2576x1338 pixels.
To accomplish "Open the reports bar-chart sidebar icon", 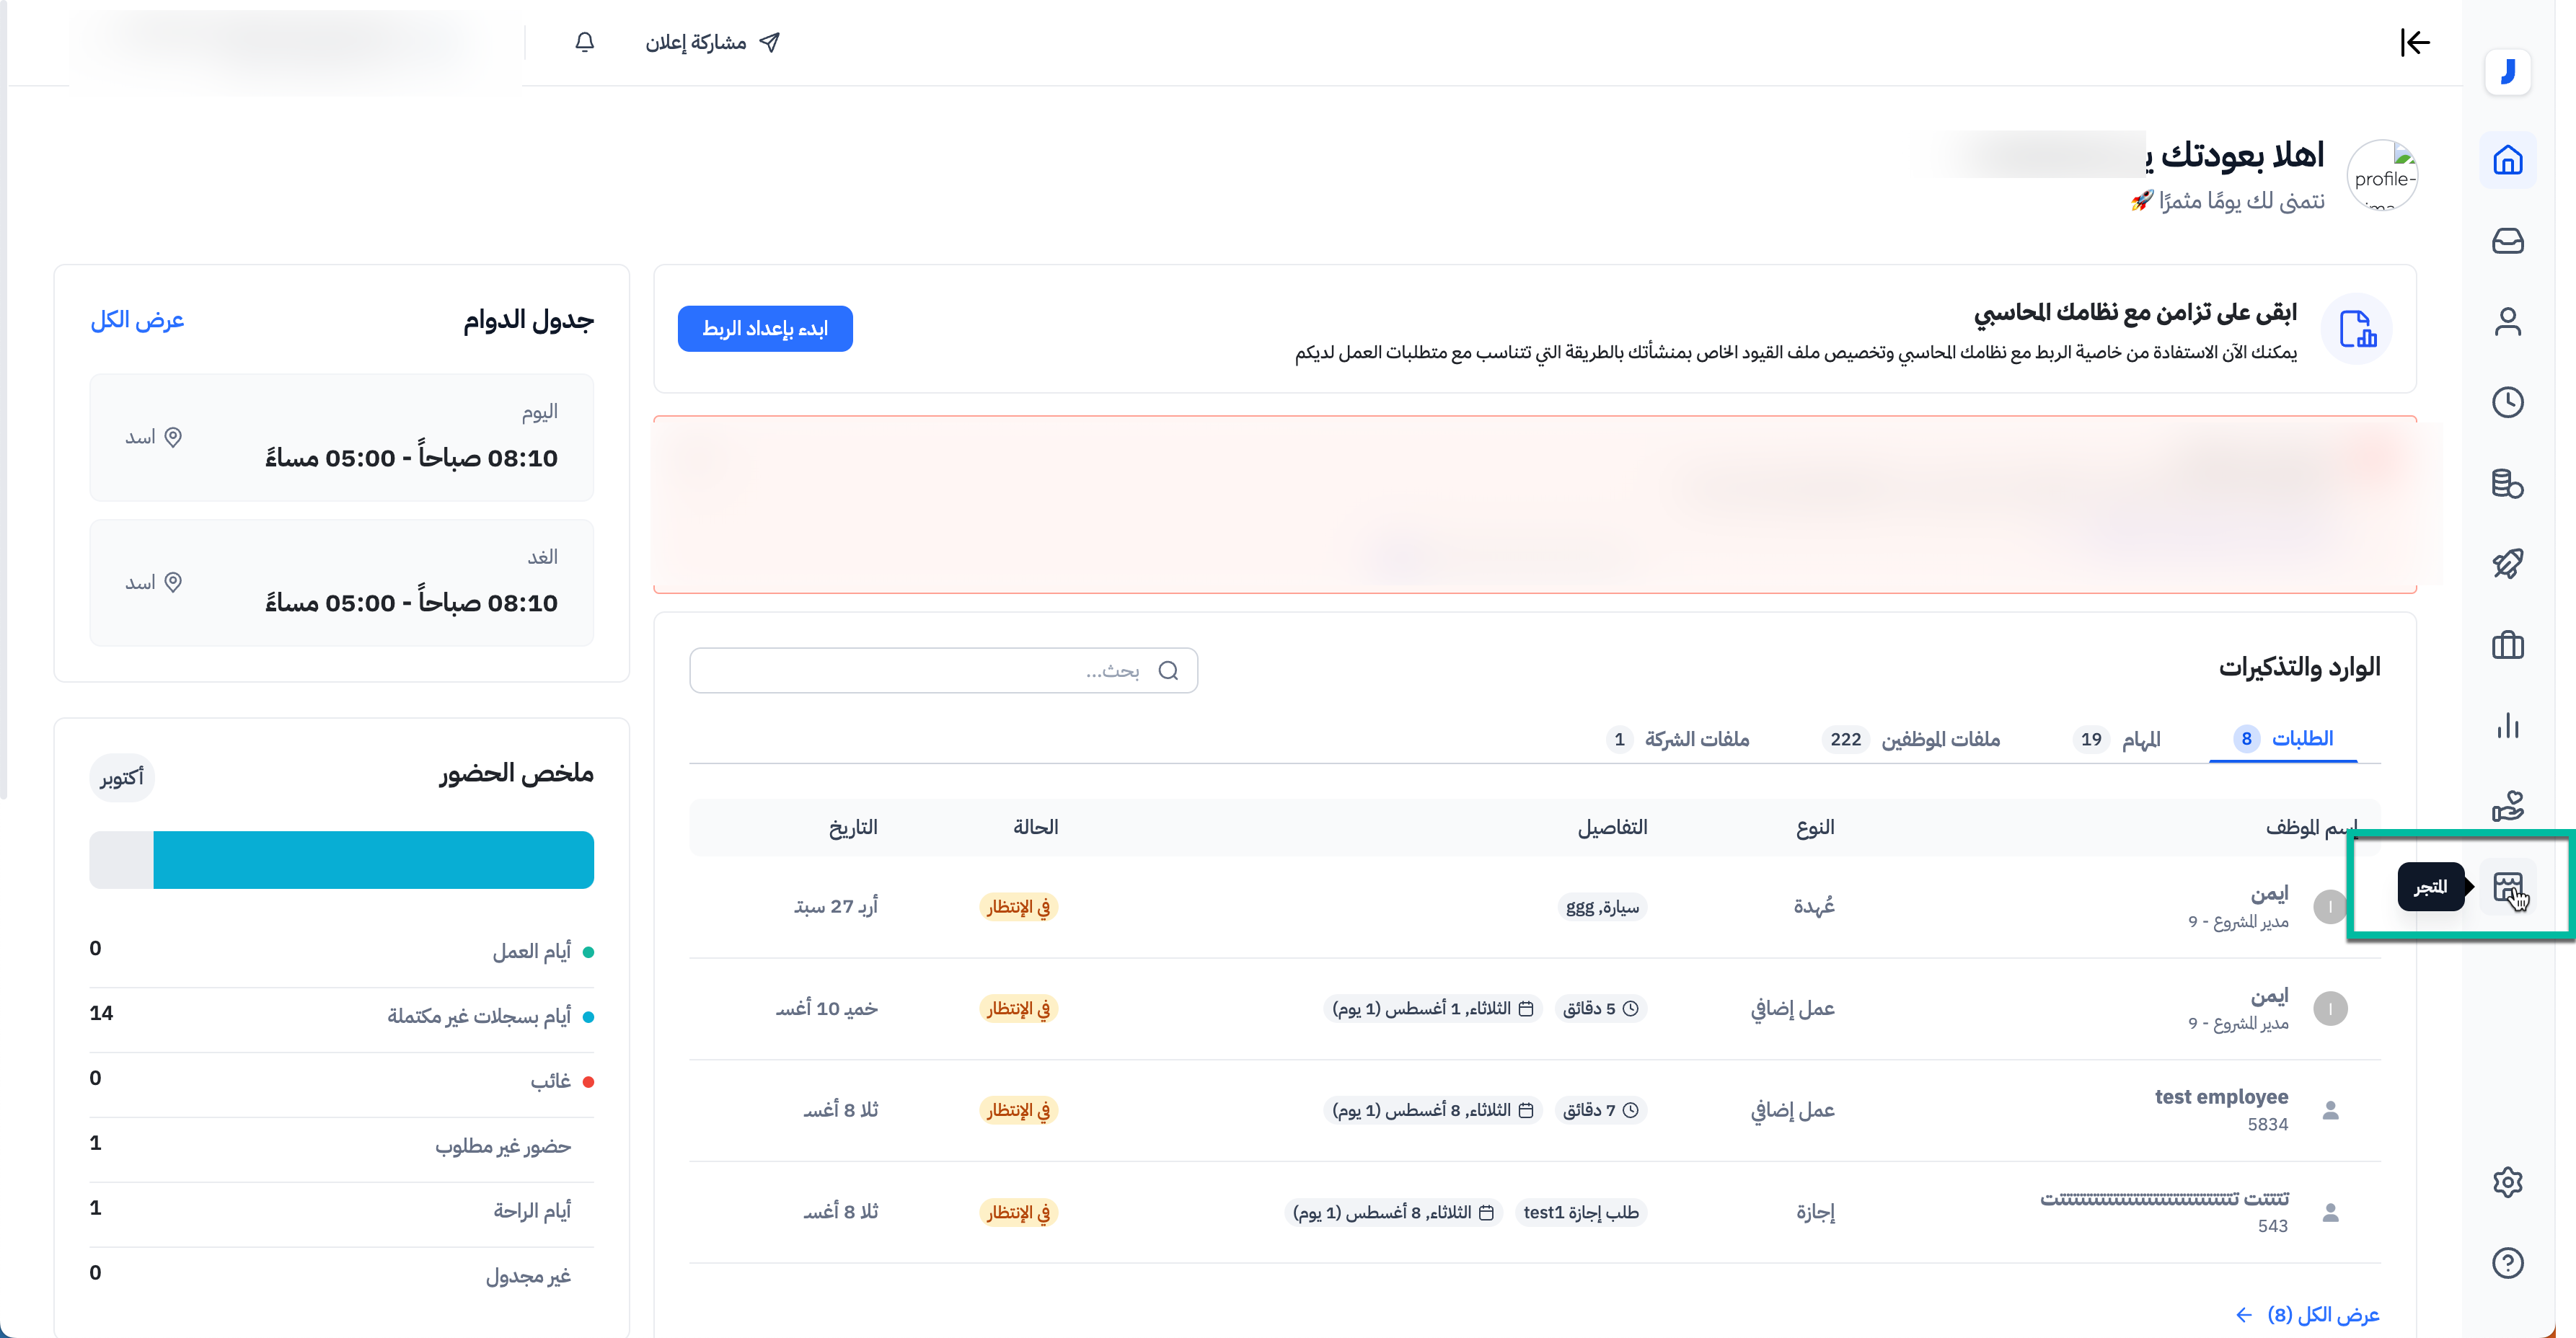I will pos(2507,726).
